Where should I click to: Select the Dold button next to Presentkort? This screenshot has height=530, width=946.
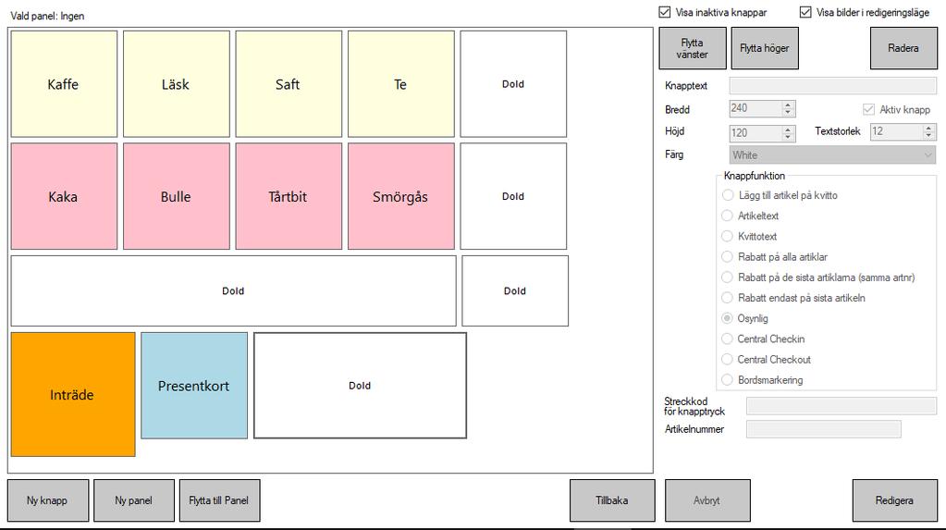(x=360, y=385)
